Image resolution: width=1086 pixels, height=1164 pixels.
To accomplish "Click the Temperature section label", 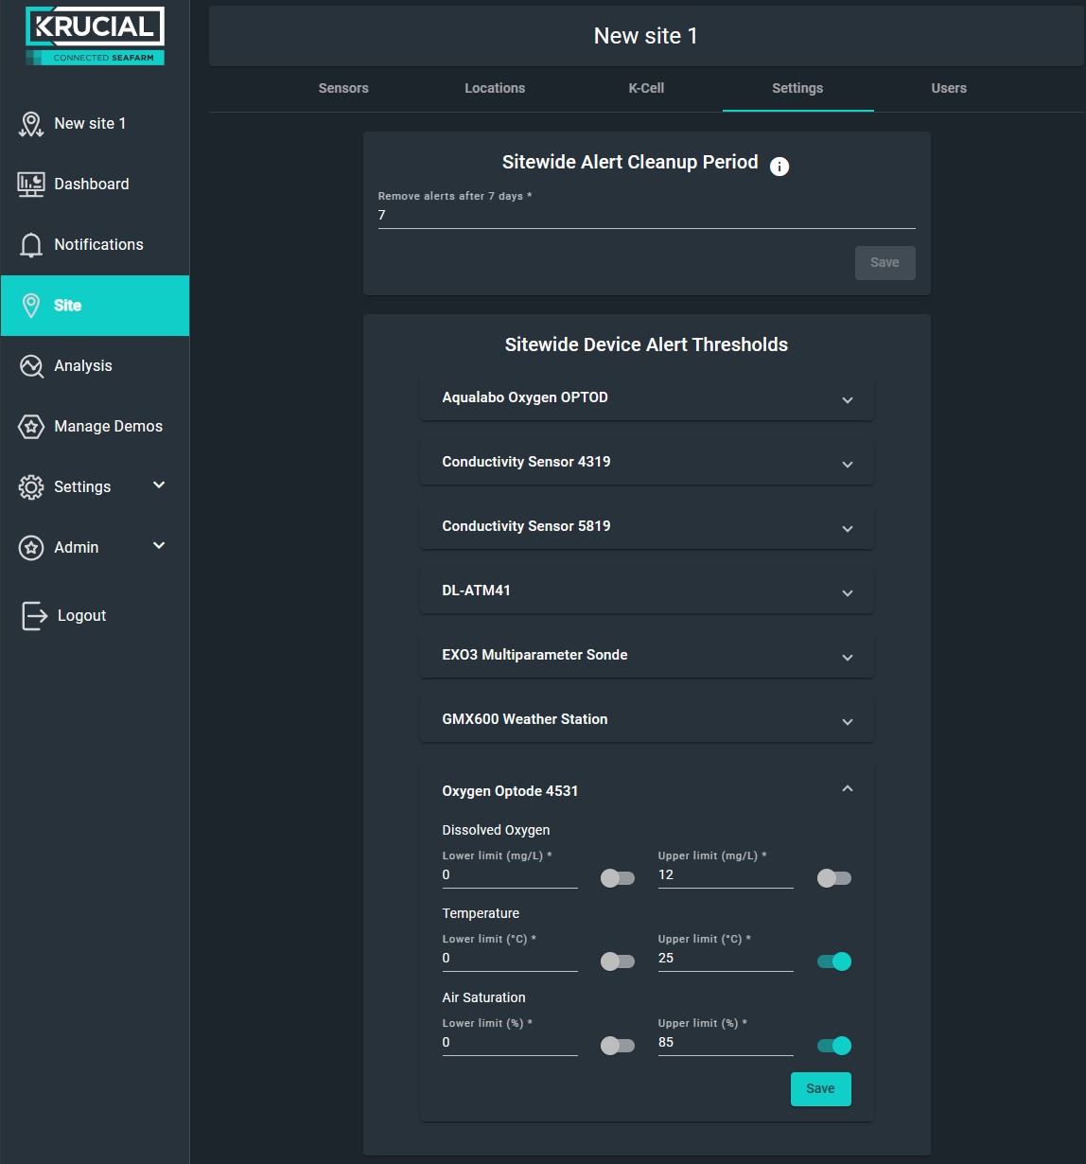I will point(481,914).
